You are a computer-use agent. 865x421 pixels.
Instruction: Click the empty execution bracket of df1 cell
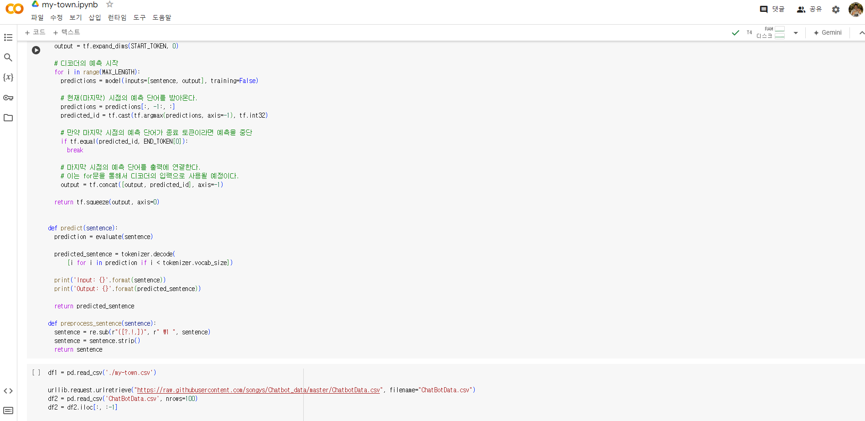pyautogui.click(x=36, y=373)
